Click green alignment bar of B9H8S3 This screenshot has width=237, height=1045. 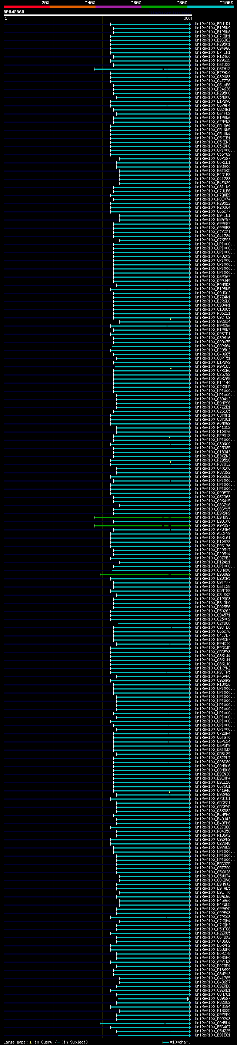click(x=142, y=517)
